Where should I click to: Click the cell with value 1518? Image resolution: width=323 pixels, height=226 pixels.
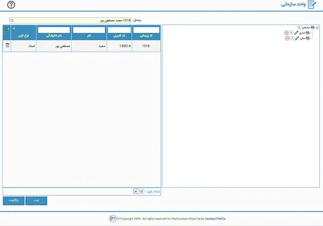(x=146, y=46)
